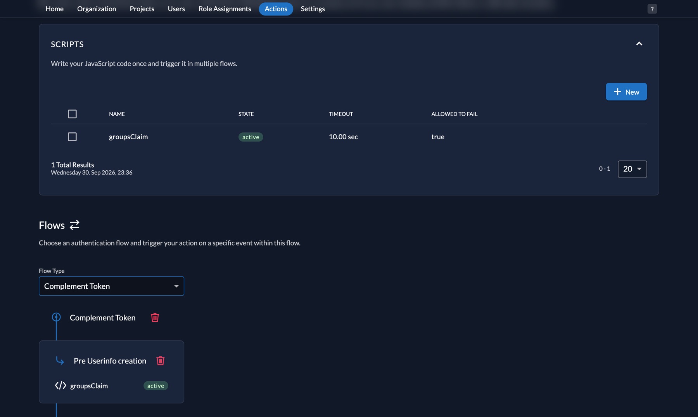Click the Pre Userinfo creation label
This screenshot has width=698, height=417.
pyautogui.click(x=110, y=361)
